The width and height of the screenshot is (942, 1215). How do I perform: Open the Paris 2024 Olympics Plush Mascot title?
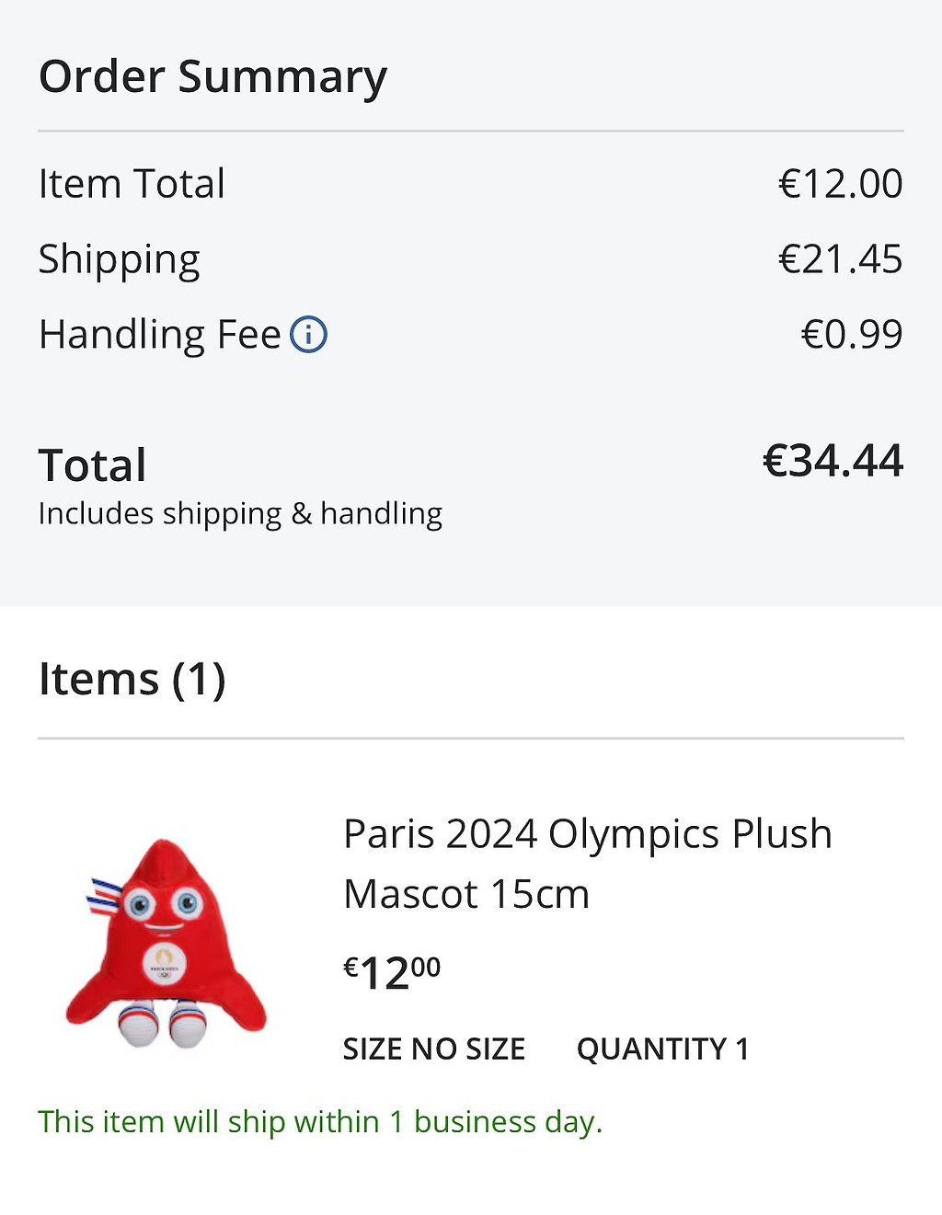pyautogui.click(x=587, y=864)
